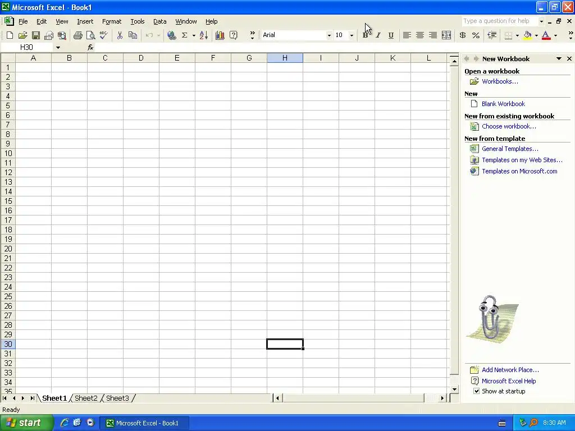Click the Cut scissors icon
This screenshot has width=575, height=431.
click(120, 35)
